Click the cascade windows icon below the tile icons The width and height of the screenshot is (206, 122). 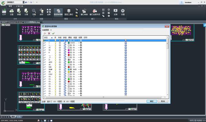(x=103, y=16)
